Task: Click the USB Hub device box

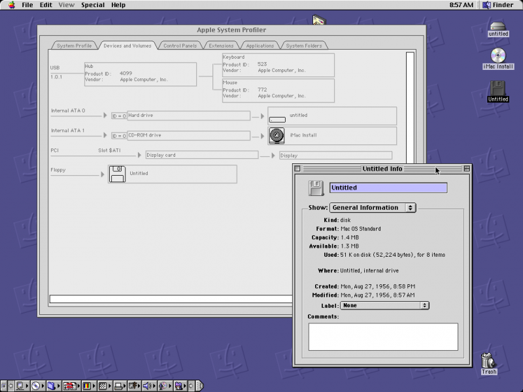Action: coord(141,74)
